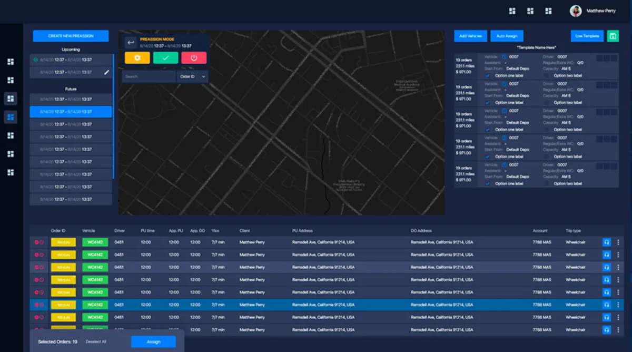
Task: Select the first Upcoming schedule entry
Action: click(71, 60)
